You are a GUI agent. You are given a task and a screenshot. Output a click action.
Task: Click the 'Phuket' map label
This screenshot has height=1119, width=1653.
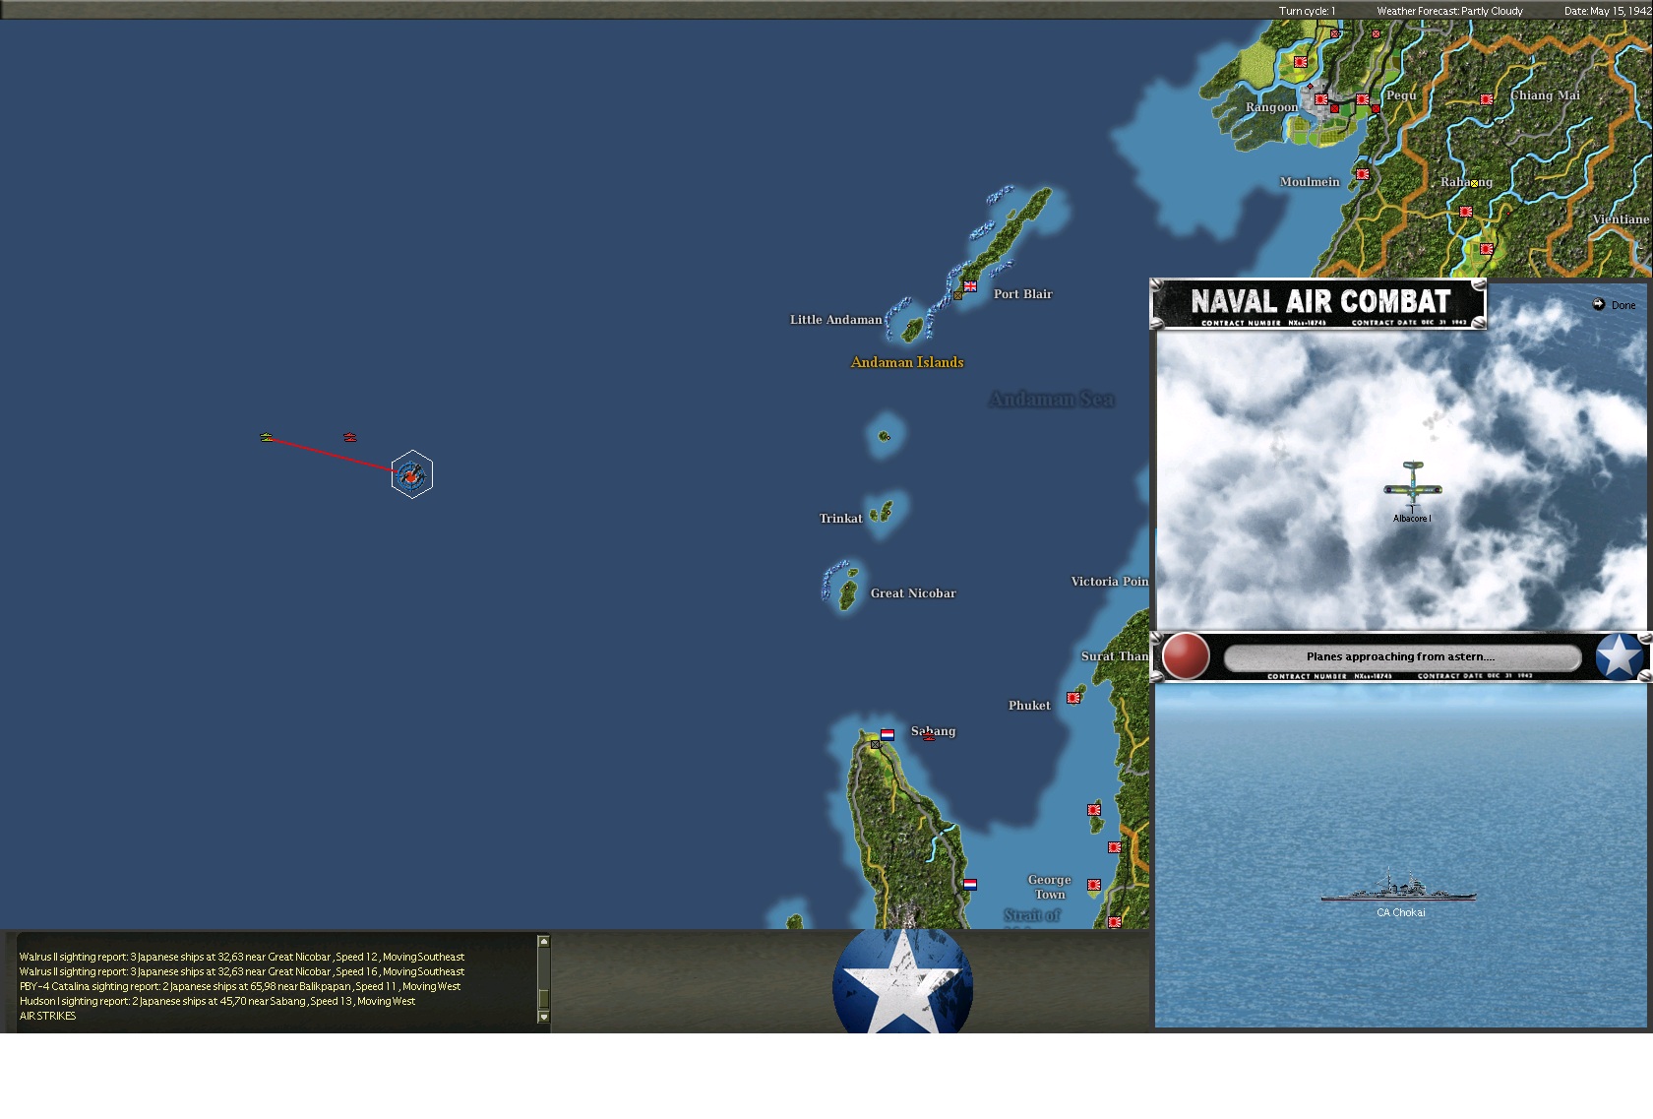[1029, 705]
